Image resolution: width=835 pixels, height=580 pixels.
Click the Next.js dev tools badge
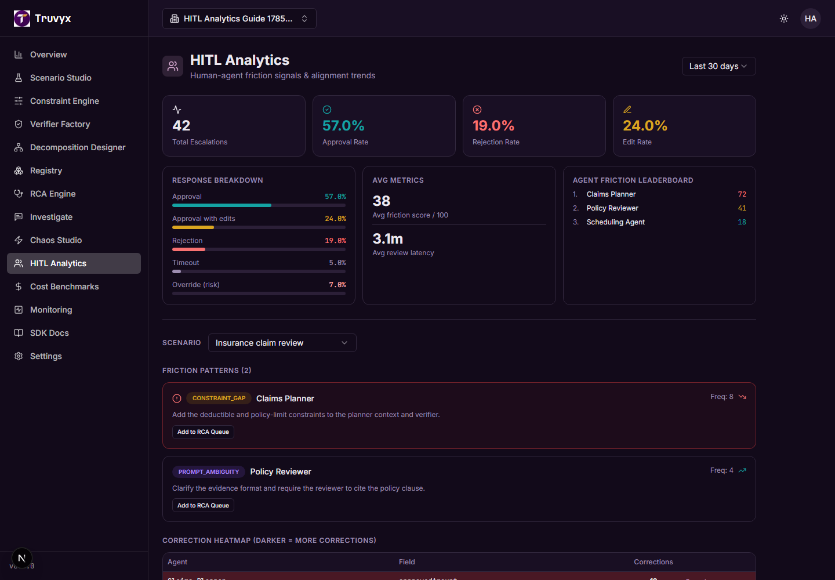click(22, 558)
